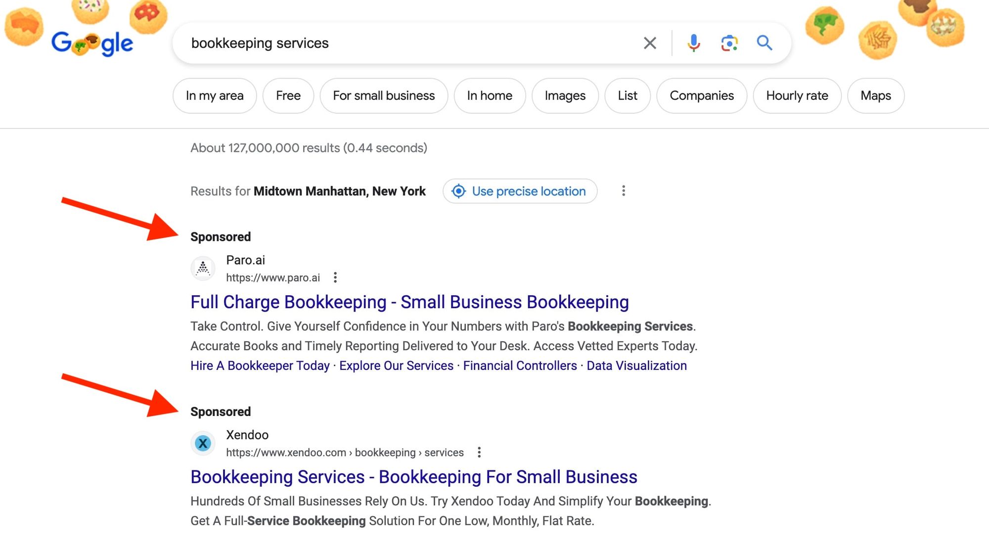Click the search magnifier icon
The image size is (989, 552).
point(764,43)
